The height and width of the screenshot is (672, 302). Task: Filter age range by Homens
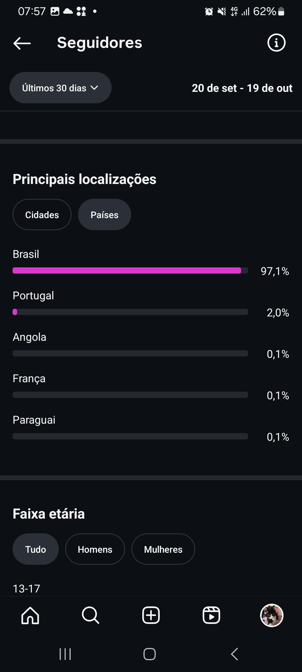pos(95,549)
